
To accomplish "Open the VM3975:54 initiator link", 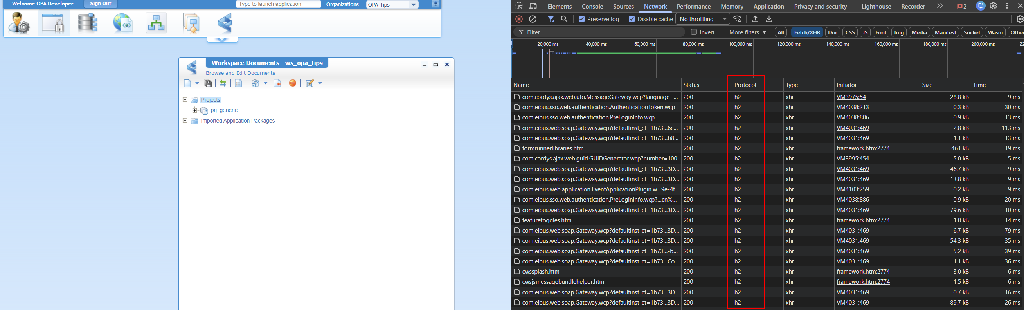I will (851, 97).
